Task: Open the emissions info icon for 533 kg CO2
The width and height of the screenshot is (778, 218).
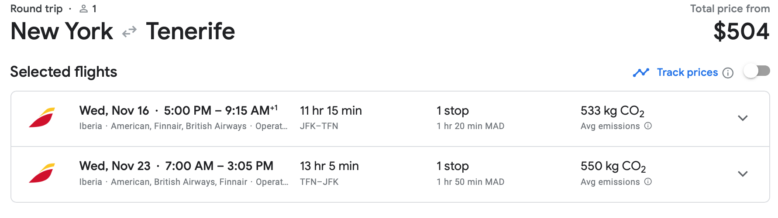Action: [648, 126]
